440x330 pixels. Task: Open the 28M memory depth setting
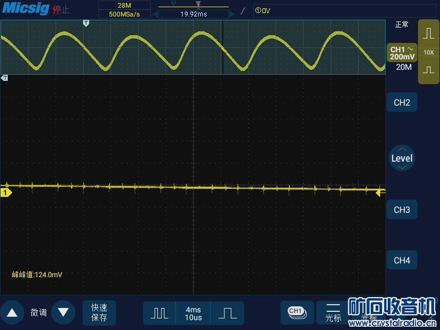point(124,5)
